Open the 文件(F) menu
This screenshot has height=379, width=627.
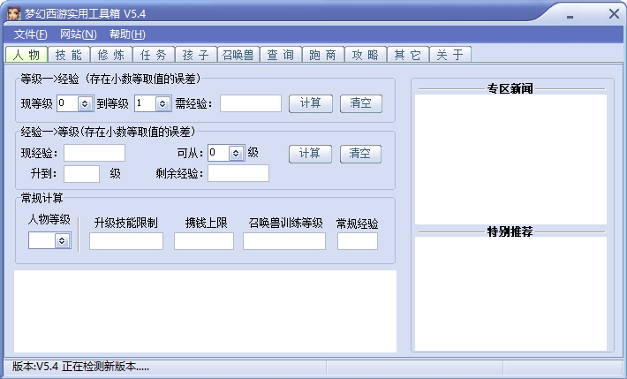coord(30,34)
